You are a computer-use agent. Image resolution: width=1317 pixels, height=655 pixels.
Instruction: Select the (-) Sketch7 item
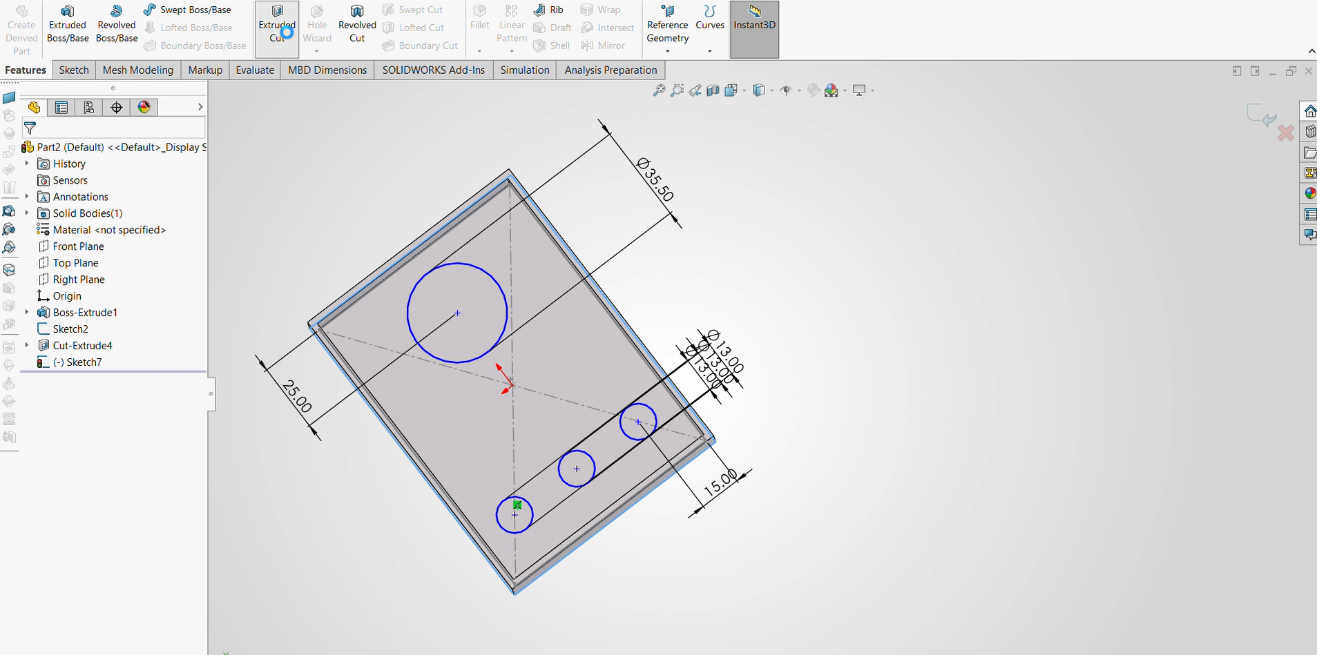(x=69, y=362)
